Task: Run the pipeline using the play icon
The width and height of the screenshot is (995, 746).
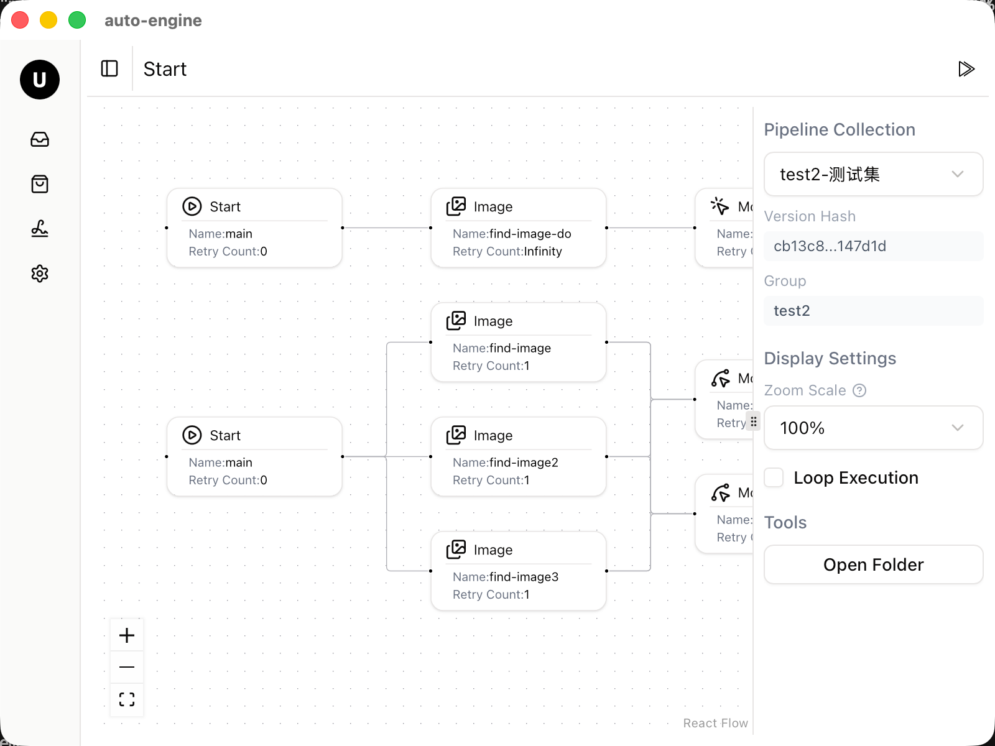Action: pos(966,69)
